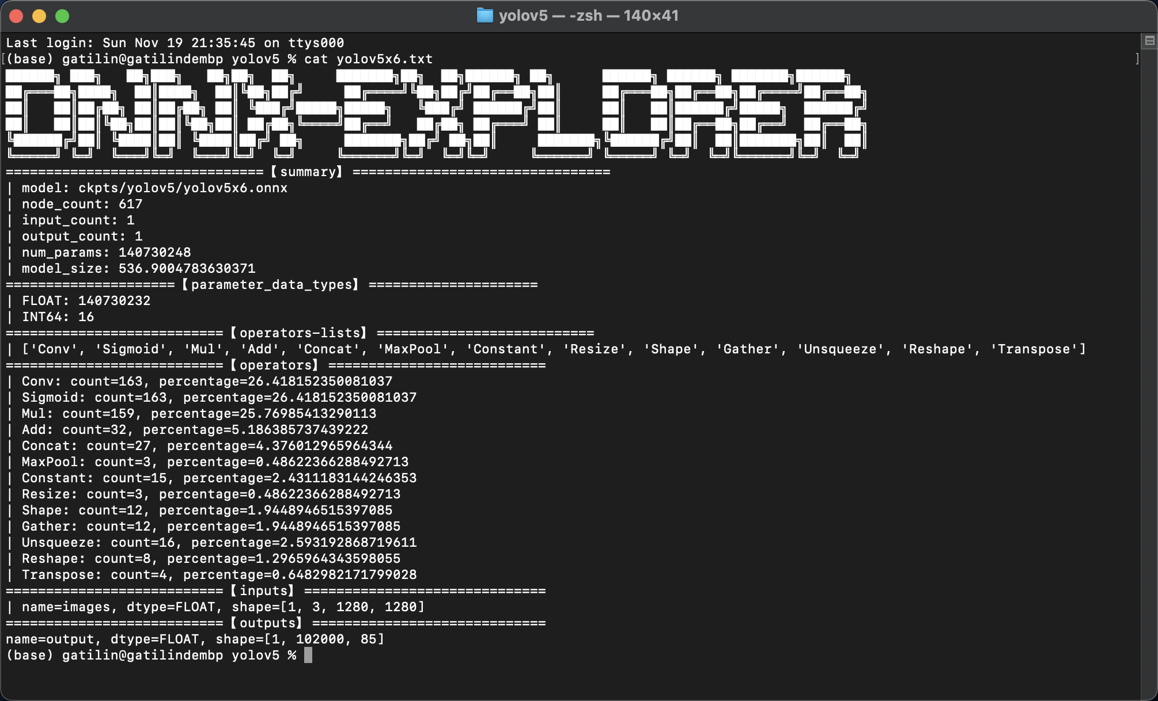Click the outputs section header
The height and width of the screenshot is (701, 1158).
[266, 623]
